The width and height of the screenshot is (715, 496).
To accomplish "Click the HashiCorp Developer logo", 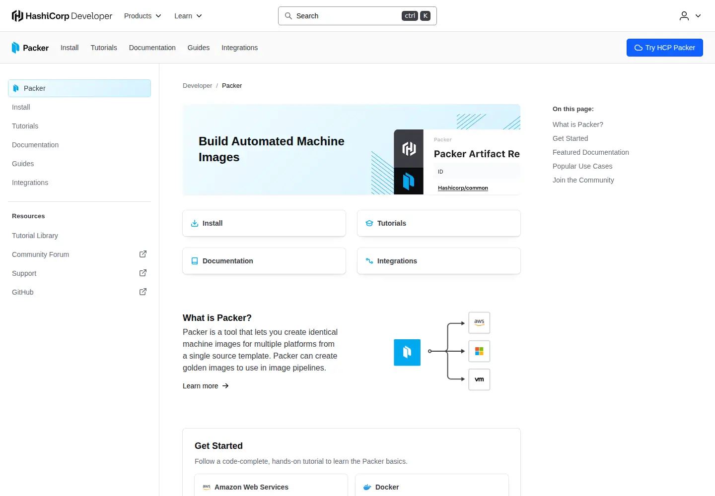I will (x=62, y=16).
